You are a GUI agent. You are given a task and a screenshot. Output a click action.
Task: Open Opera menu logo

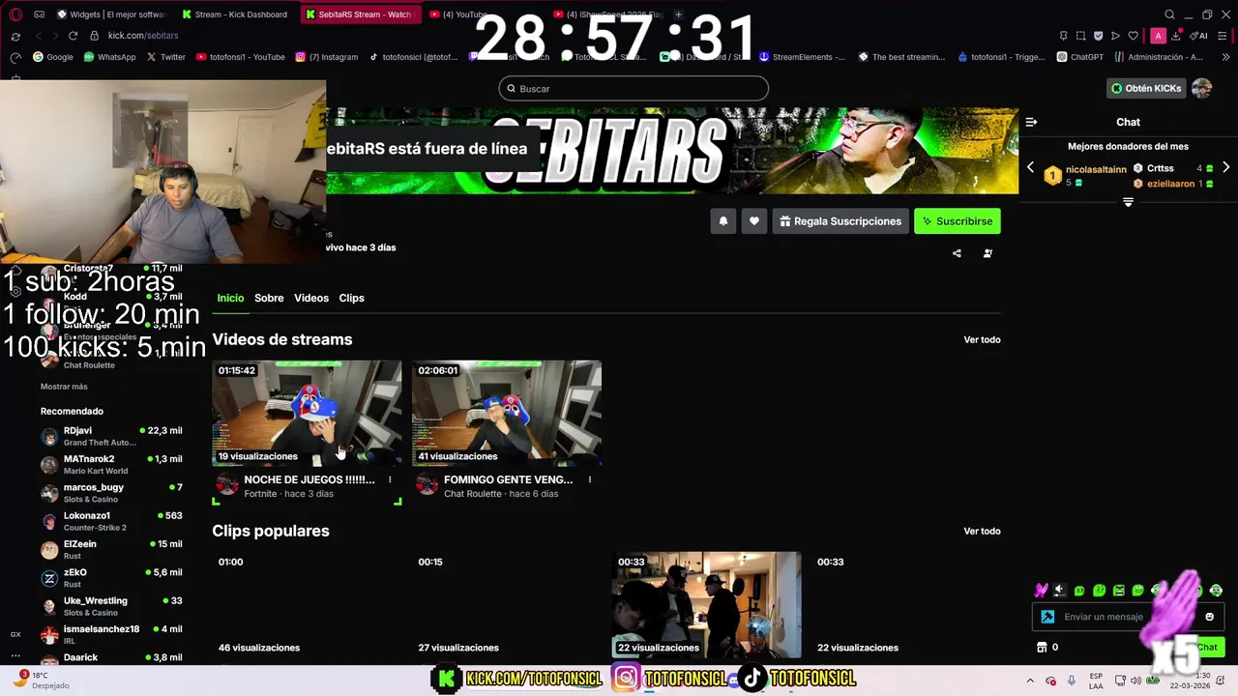[15, 14]
